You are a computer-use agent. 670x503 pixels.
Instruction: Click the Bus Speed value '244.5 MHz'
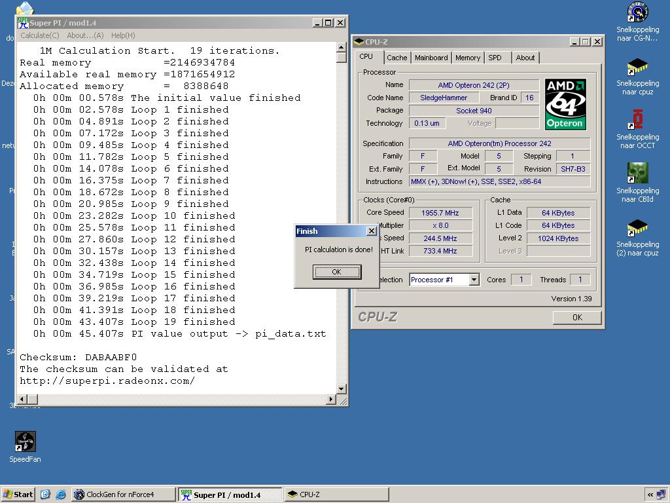(440, 238)
